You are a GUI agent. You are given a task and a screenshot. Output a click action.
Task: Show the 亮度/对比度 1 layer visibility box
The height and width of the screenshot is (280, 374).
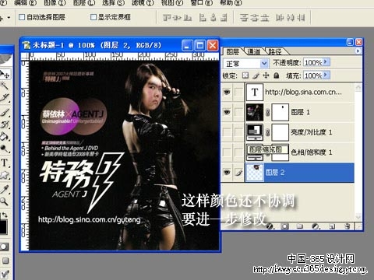[x=227, y=132]
